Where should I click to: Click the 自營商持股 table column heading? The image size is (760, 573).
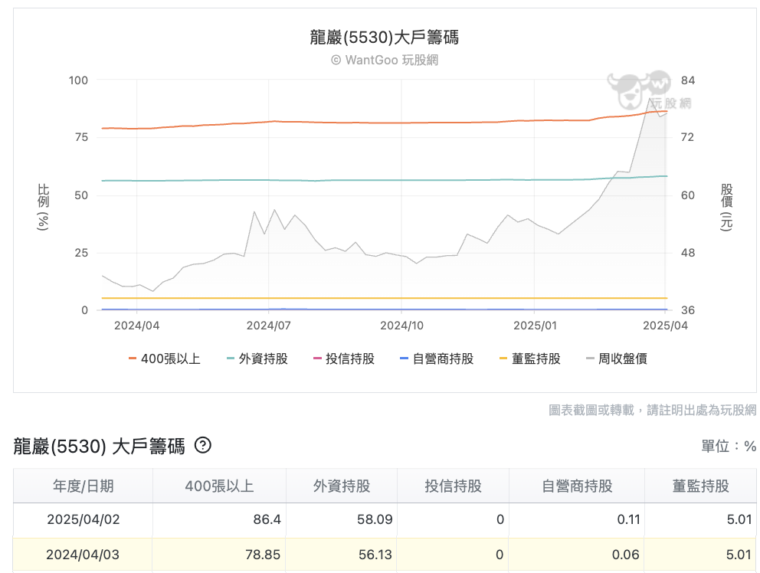click(577, 486)
